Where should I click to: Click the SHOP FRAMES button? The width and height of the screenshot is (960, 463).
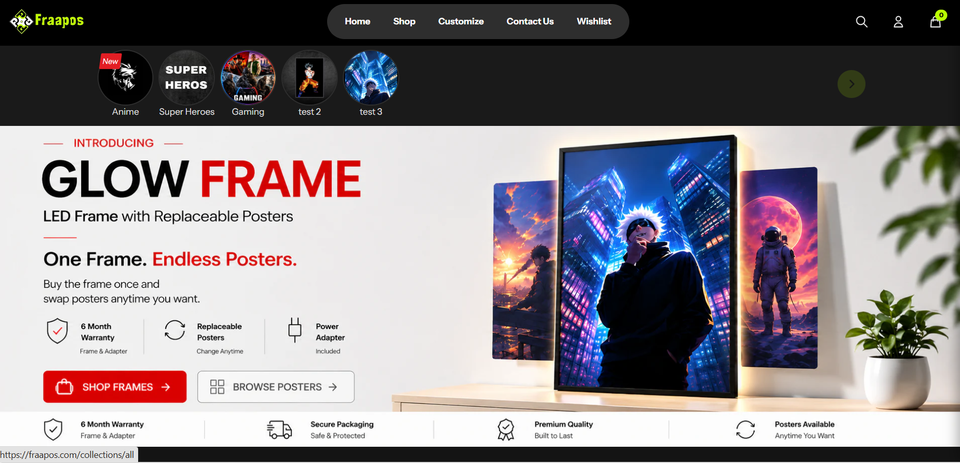[115, 387]
